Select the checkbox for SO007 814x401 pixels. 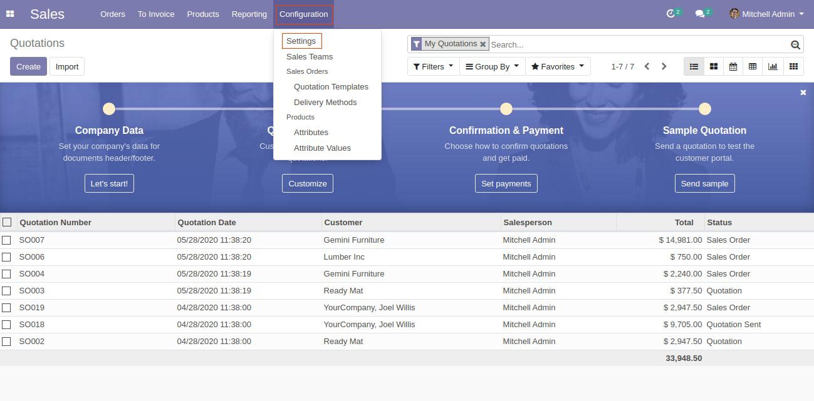(6, 240)
